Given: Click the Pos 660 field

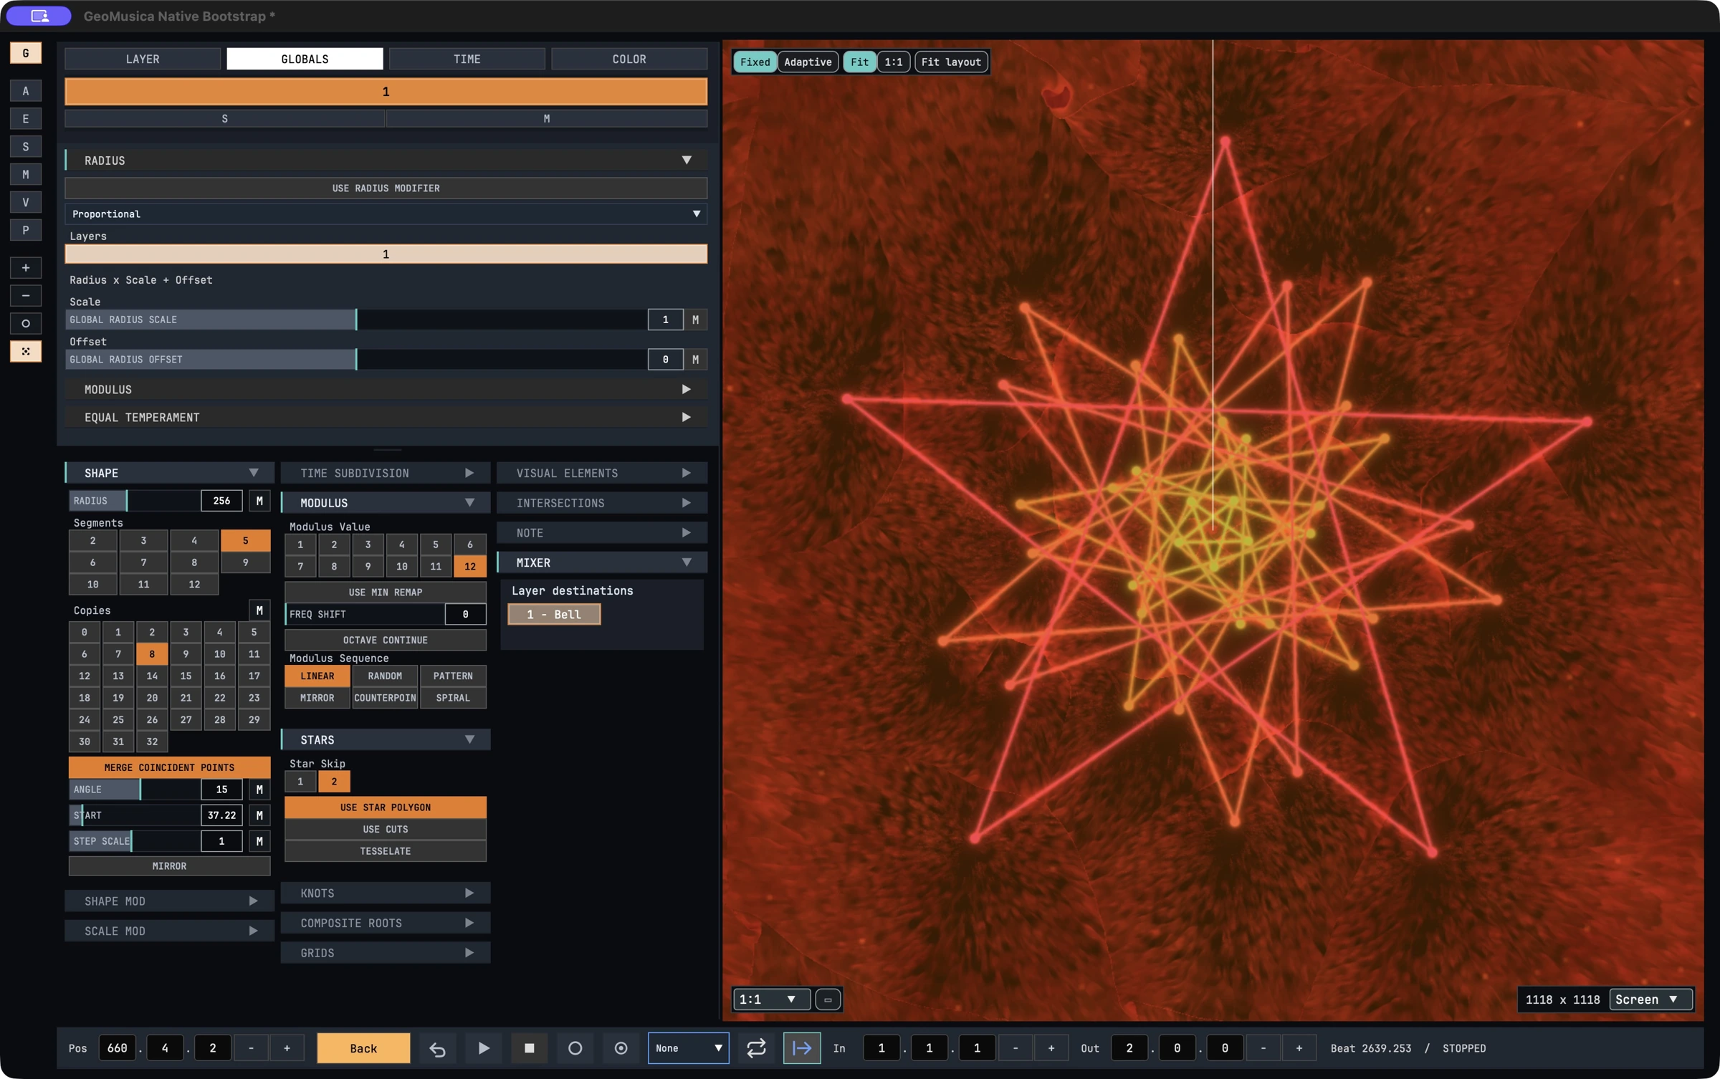Looking at the screenshot, I should pyautogui.click(x=117, y=1048).
